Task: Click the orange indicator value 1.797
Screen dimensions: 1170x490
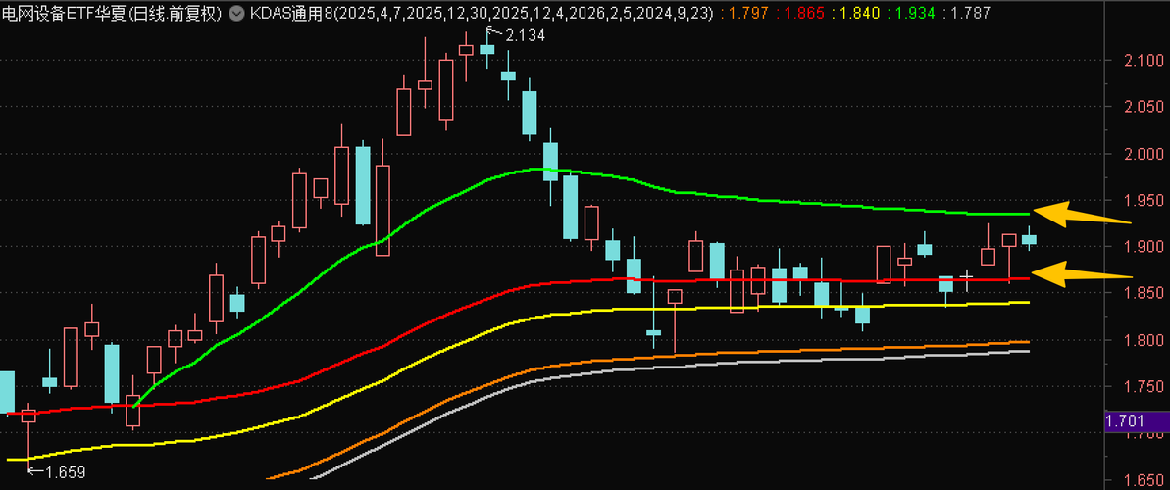Action: [x=747, y=13]
